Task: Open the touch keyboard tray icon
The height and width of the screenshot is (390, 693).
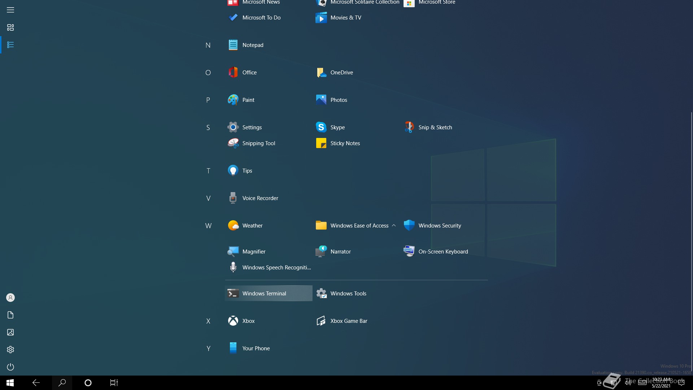Action: [642, 383]
